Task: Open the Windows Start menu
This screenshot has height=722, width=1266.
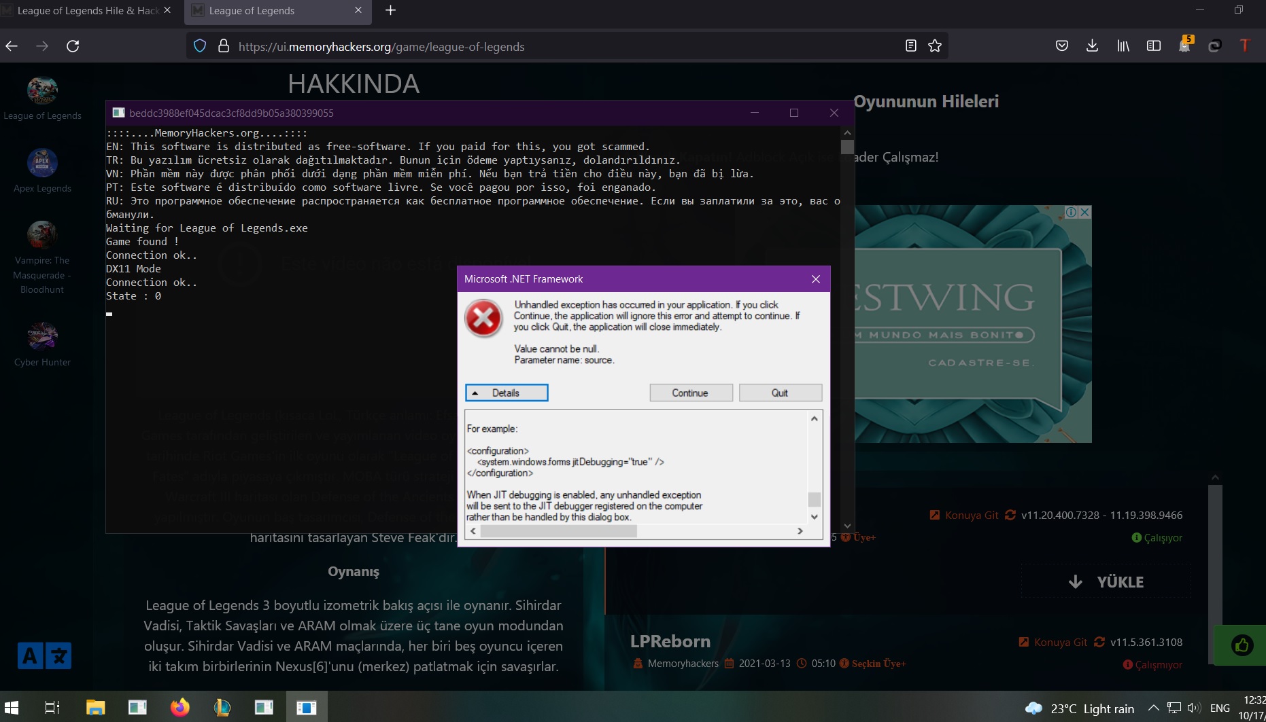Action: [x=12, y=708]
